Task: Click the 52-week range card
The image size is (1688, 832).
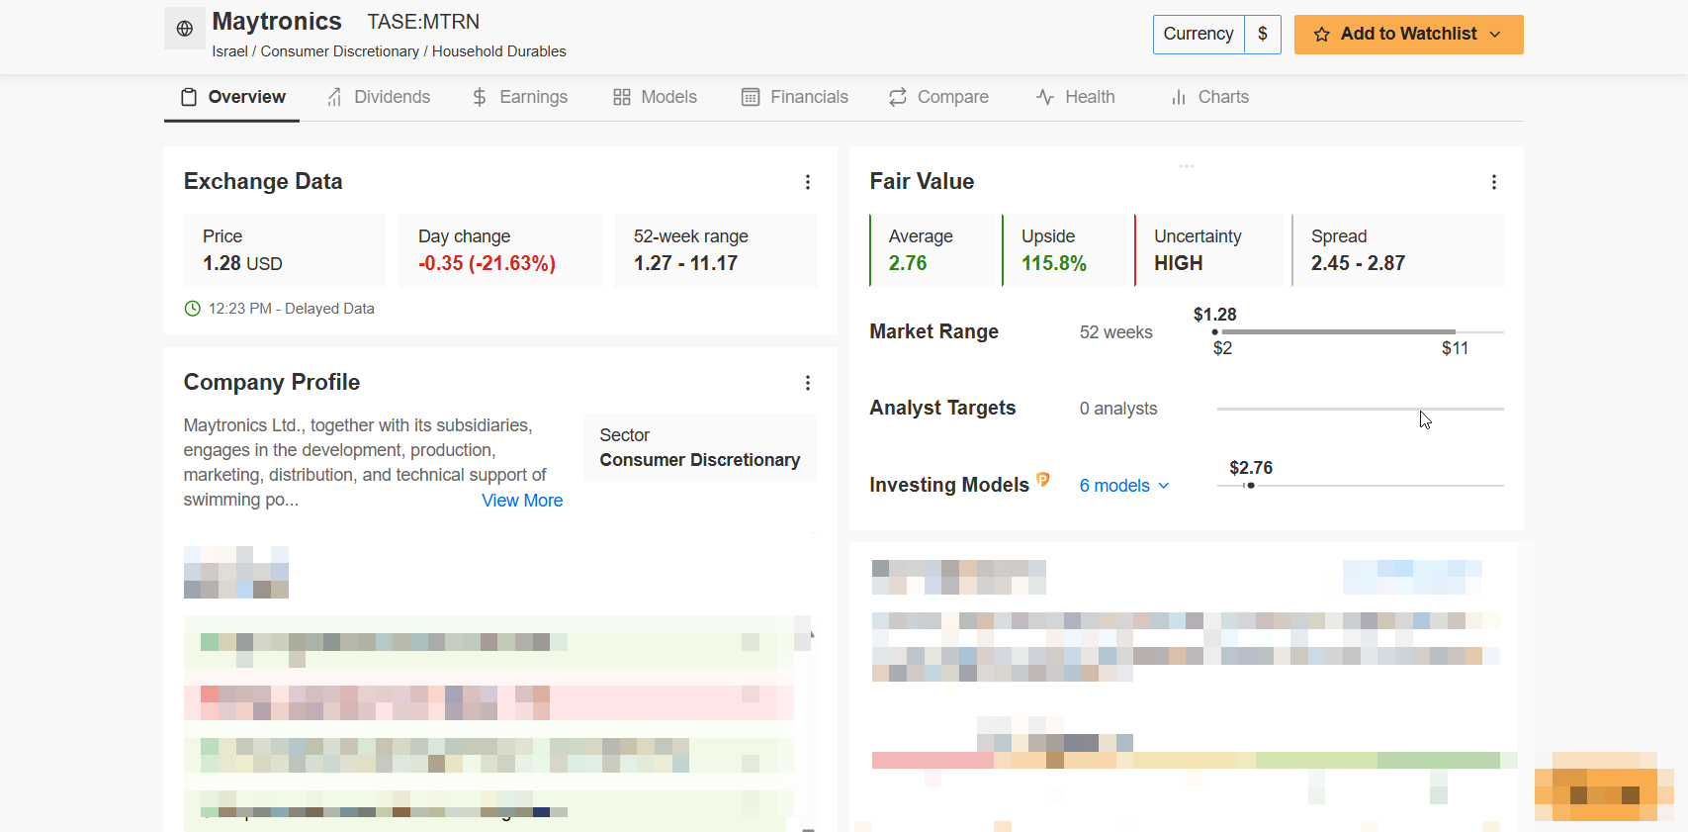Action: pyautogui.click(x=716, y=250)
